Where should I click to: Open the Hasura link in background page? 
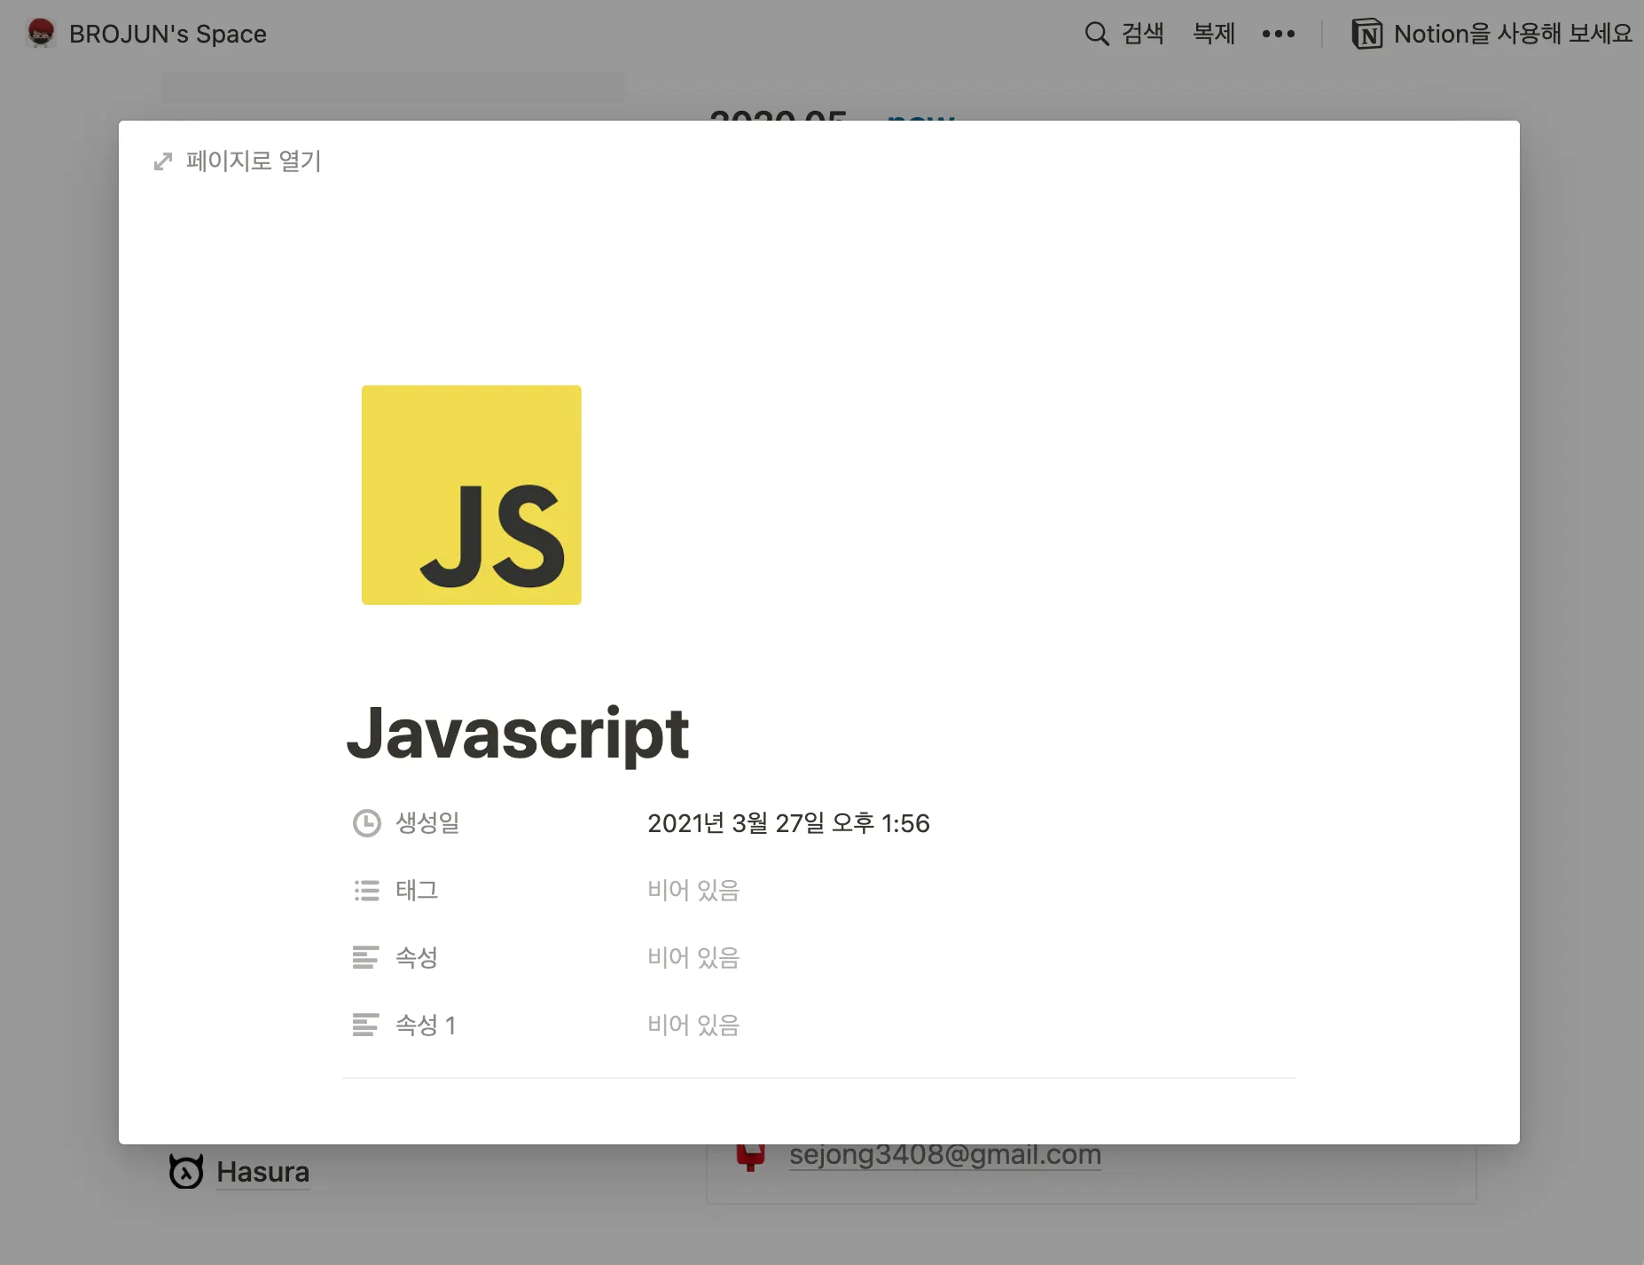pos(263,1172)
